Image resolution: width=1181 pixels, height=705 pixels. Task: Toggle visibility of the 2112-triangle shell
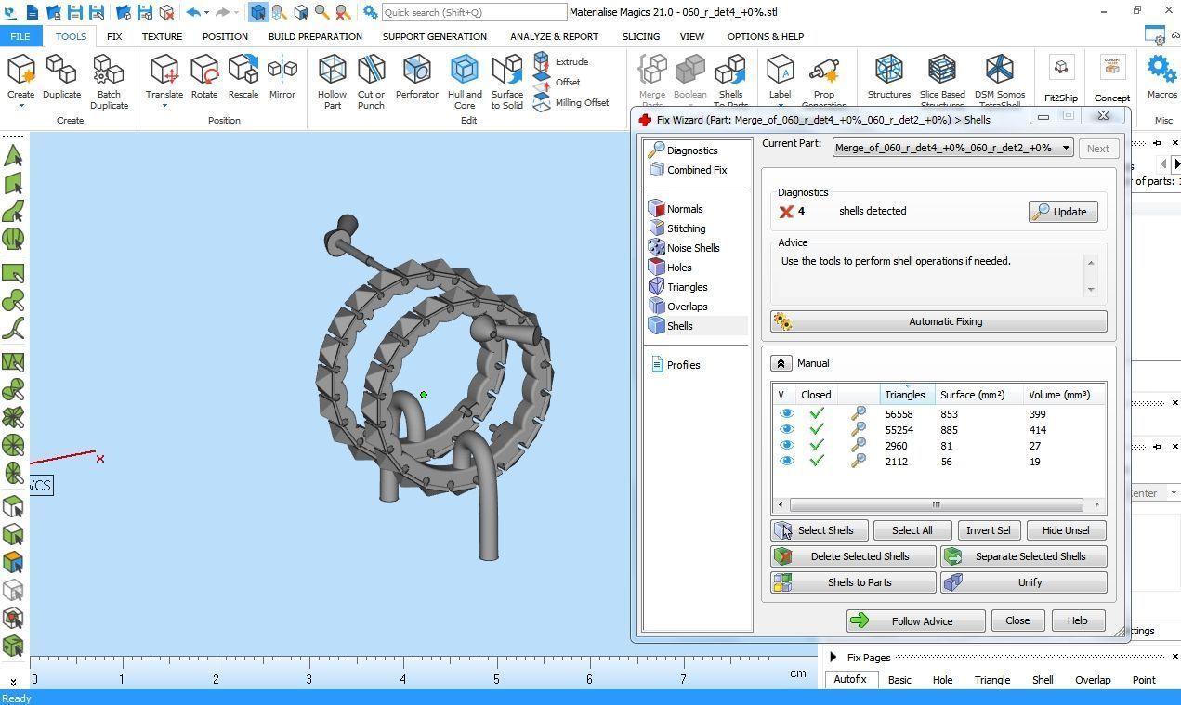786,462
